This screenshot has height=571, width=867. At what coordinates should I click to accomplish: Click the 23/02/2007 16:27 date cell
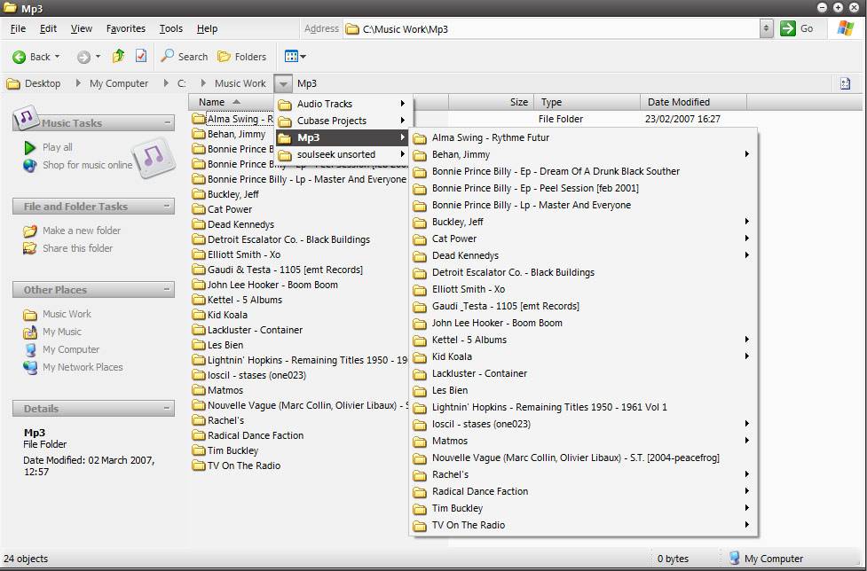tap(682, 119)
